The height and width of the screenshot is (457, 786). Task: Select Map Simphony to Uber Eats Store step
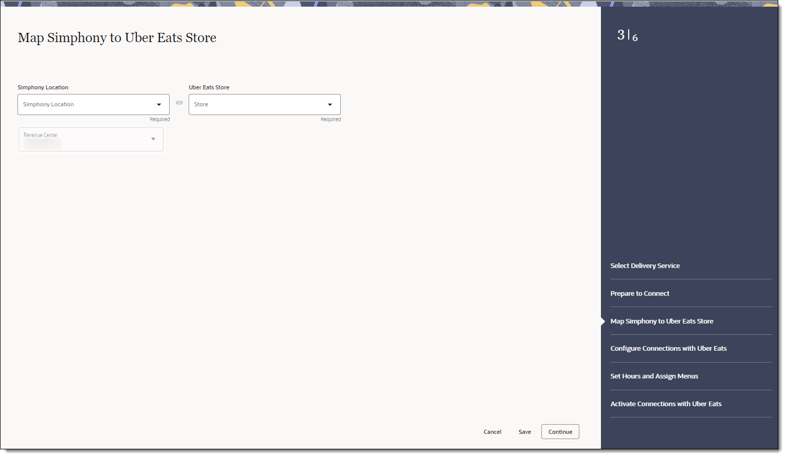coord(662,321)
